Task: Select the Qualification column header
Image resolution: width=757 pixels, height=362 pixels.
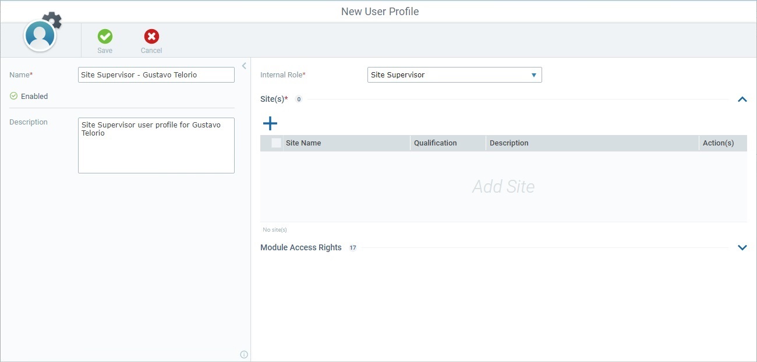Action: click(x=436, y=143)
